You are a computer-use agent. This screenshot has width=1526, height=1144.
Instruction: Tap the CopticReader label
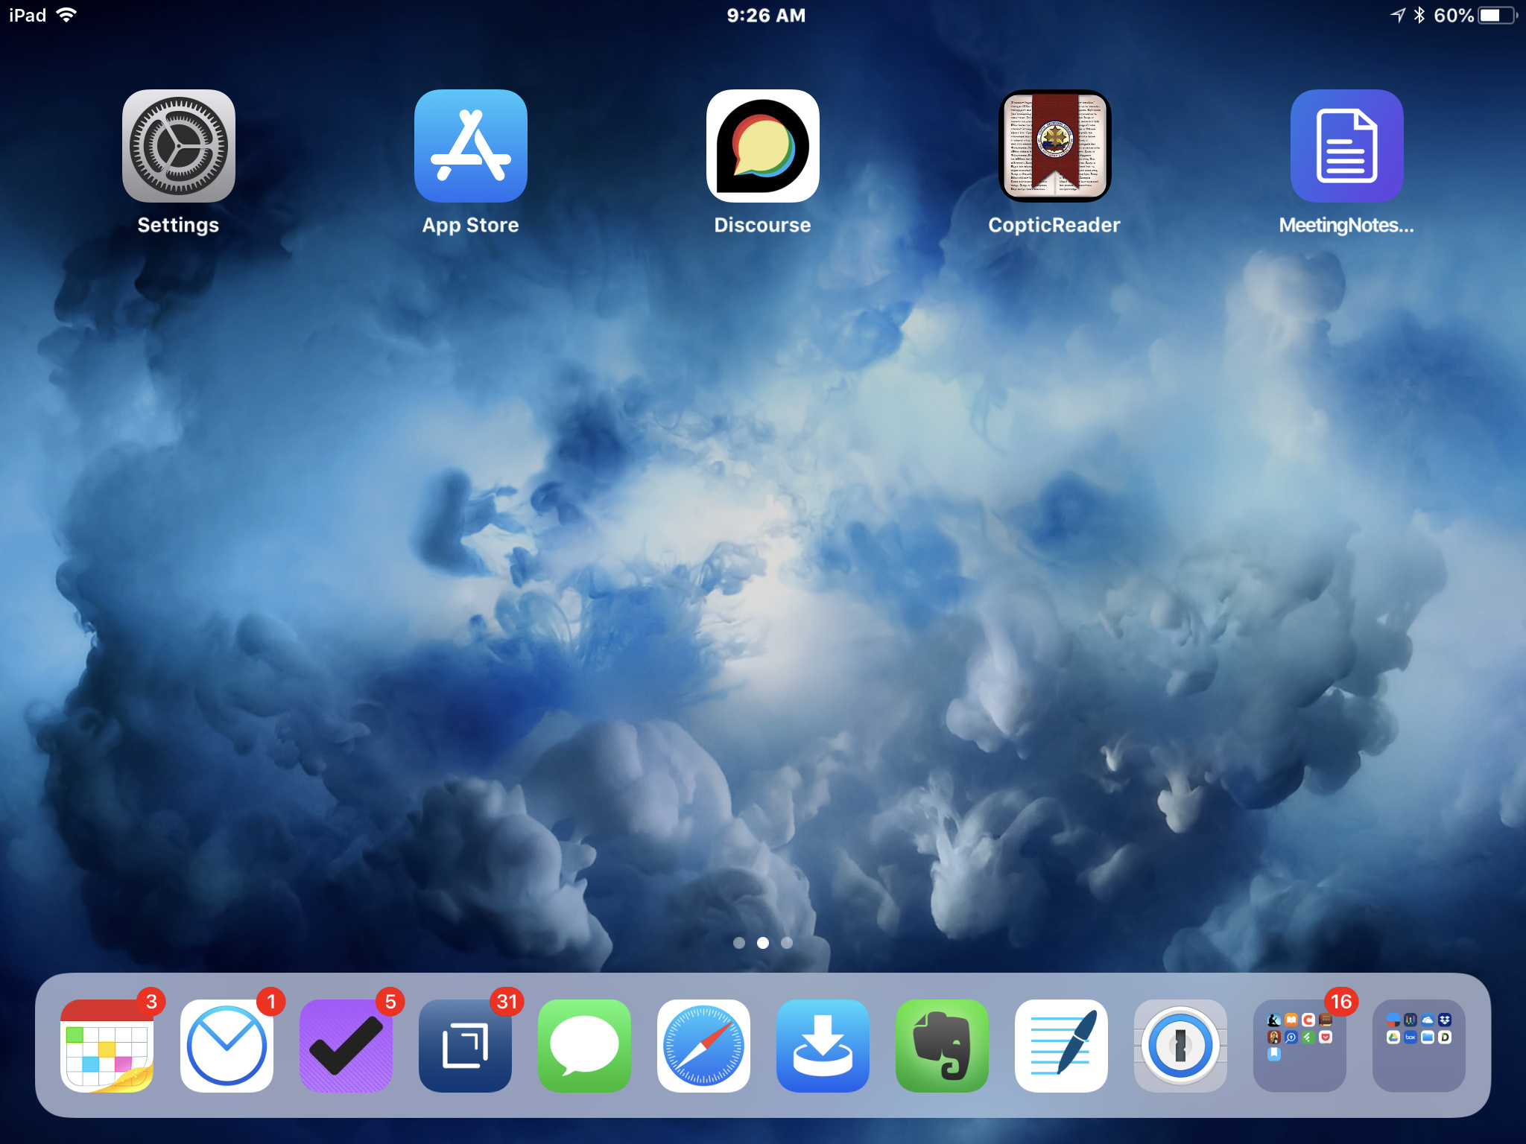[x=1054, y=225]
